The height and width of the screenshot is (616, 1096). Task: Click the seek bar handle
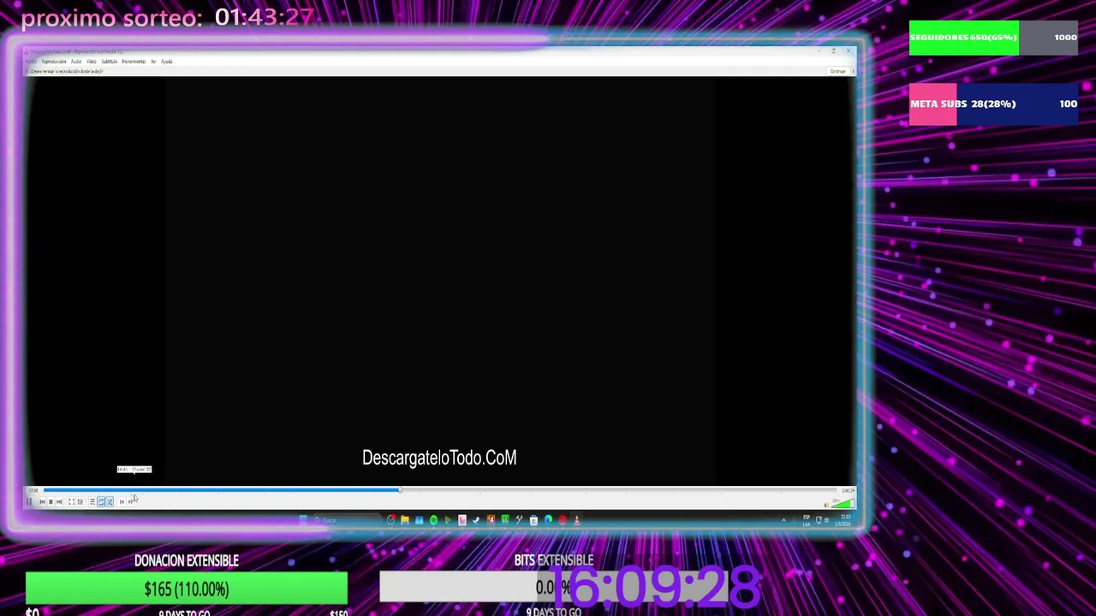(x=400, y=490)
